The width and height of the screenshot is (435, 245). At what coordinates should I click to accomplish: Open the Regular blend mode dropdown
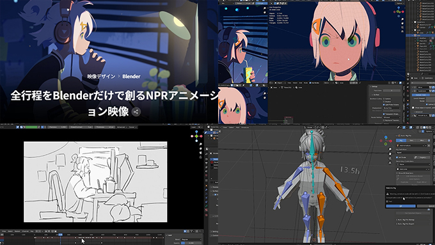pos(191,239)
